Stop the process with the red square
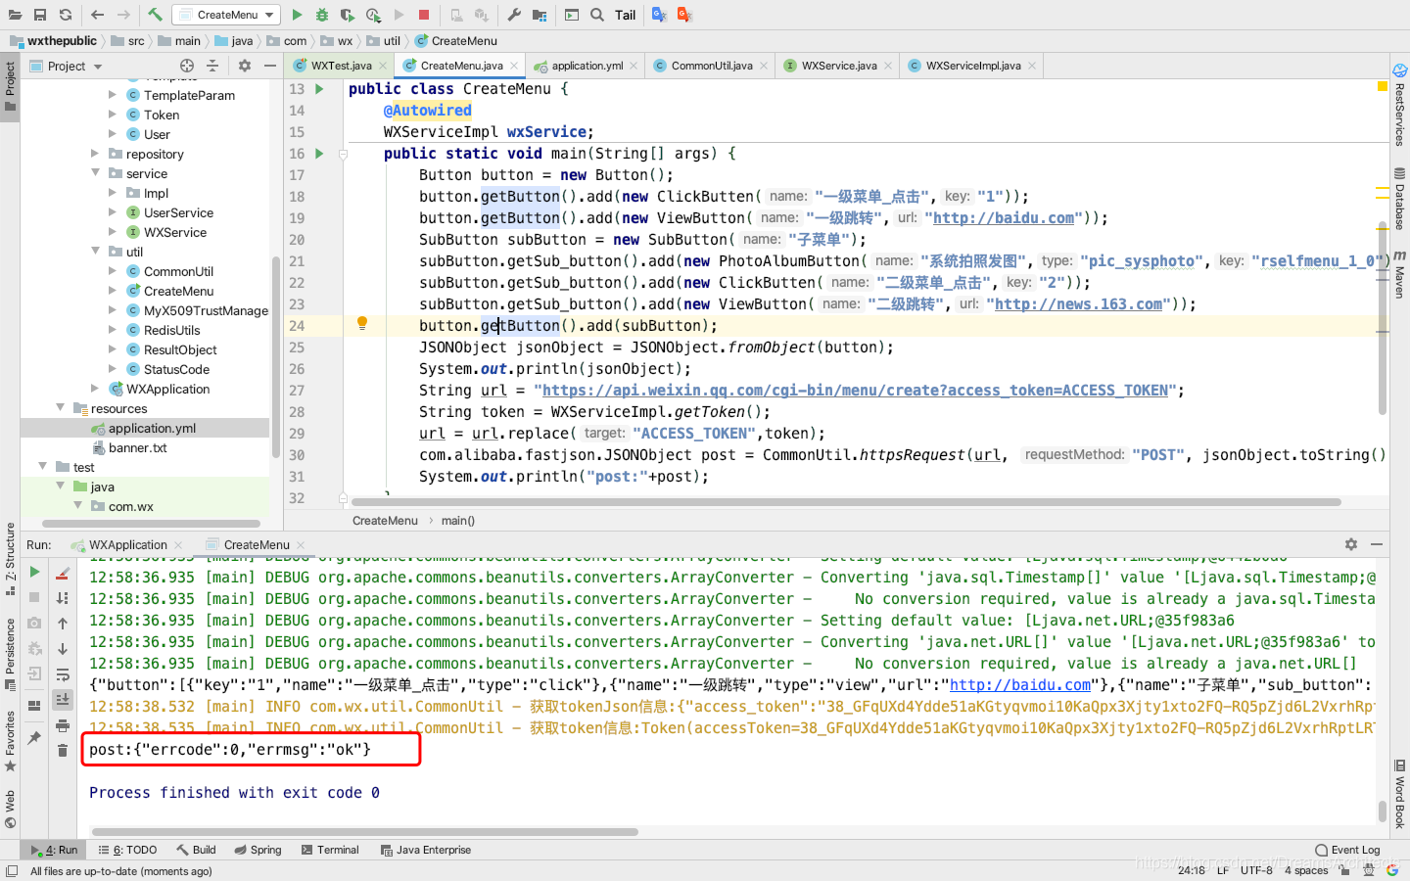1410x881 pixels. (424, 15)
